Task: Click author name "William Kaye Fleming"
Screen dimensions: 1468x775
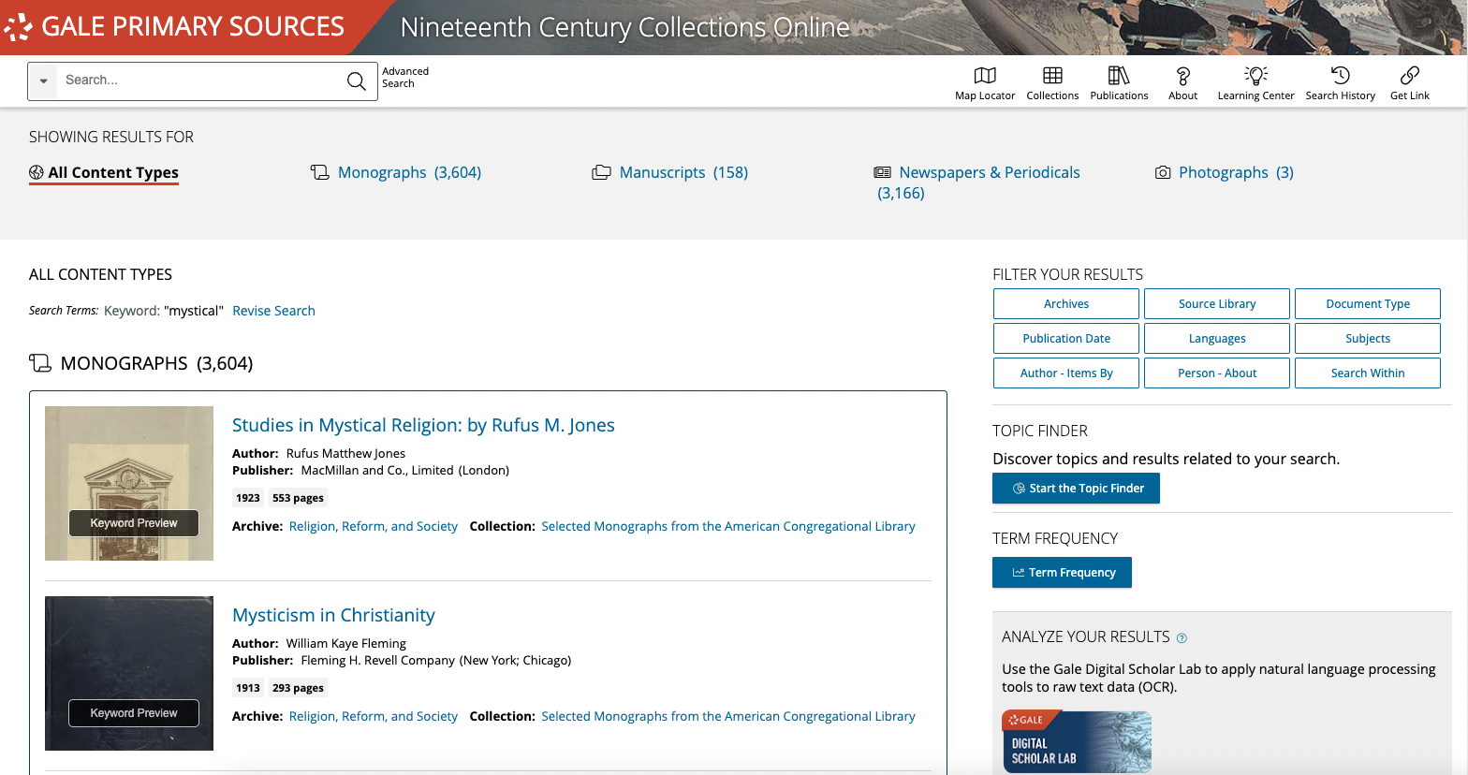Action: click(345, 643)
